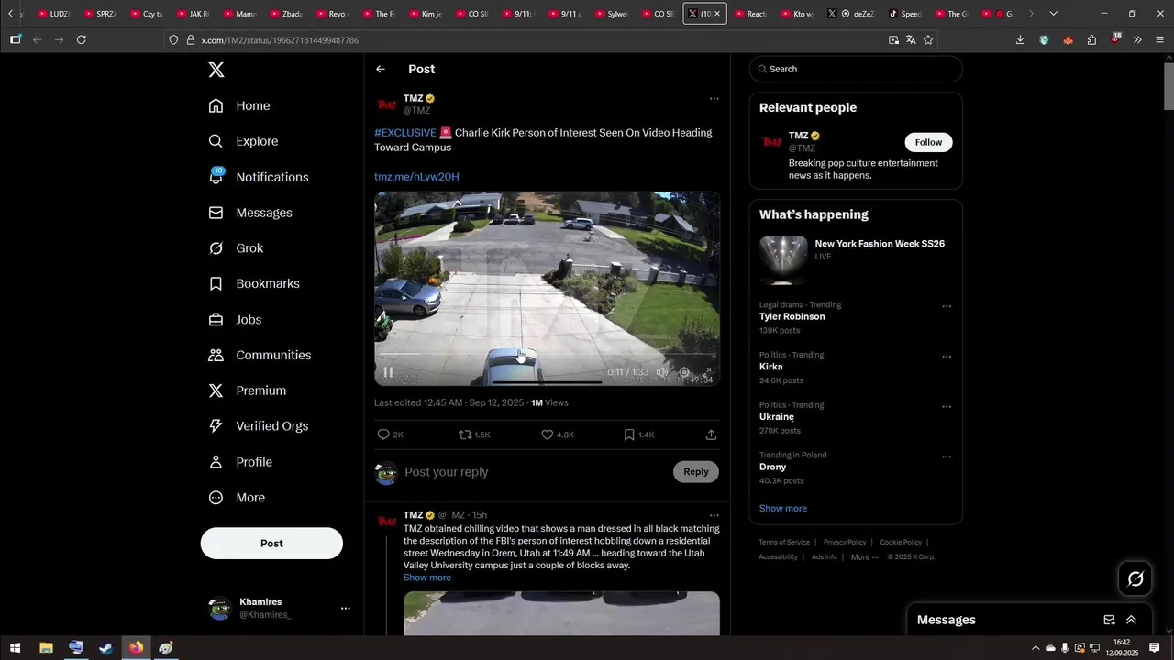The width and height of the screenshot is (1174, 660).
Task: Open the Terms of Service link
Action: pyautogui.click(x=784, y=543)
